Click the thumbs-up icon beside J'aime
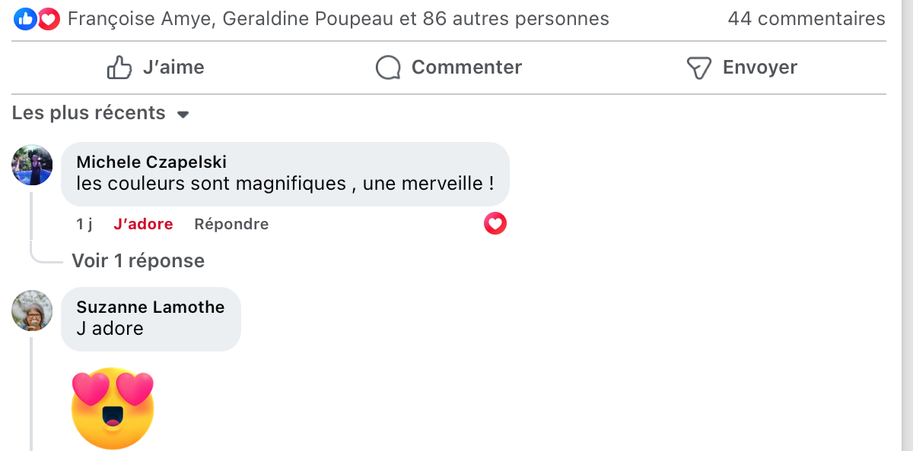 [x=119, y=68]
